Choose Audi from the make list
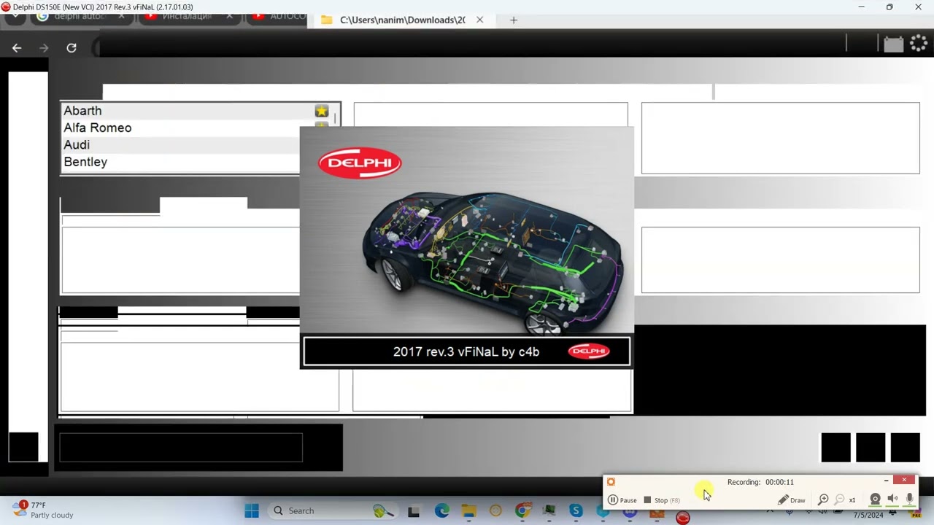Image resolution: width=934 pixels, height=525 pixels. coord(180,144)
